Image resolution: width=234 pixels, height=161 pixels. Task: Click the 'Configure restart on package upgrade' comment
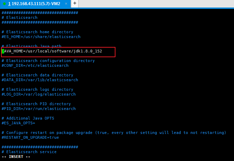coord(114,133)
